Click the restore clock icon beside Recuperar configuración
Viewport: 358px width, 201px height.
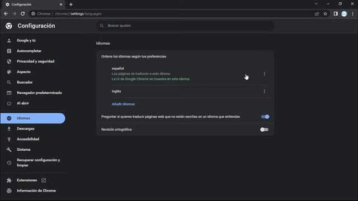[9, 163]
